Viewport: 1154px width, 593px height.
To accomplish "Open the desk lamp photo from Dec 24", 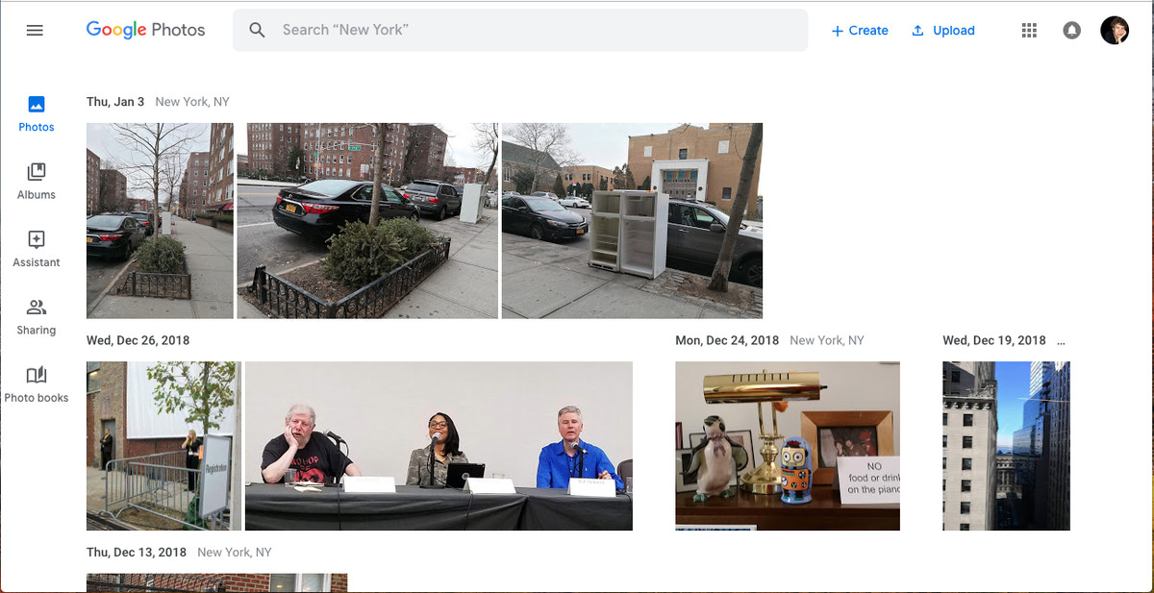I will (788, 445).
